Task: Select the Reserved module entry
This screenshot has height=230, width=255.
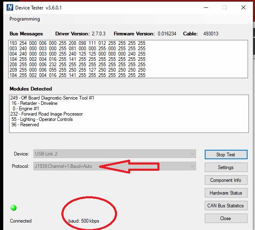Action: coord(26,125)
